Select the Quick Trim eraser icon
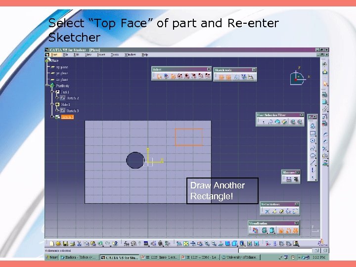This screenshot has width=356, height=267. click(281, 211)
